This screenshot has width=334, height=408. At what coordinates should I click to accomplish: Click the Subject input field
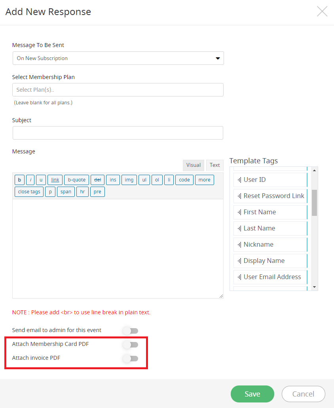tap(118, 133)
